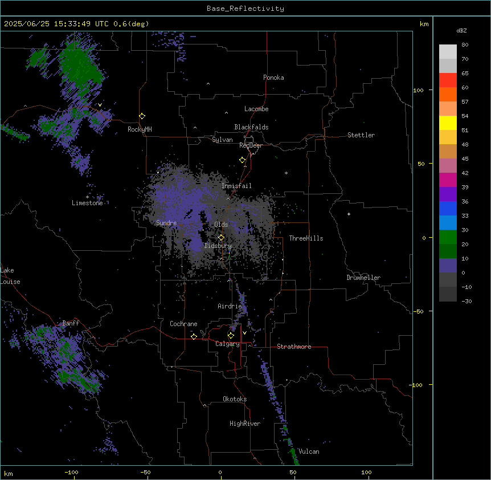Click the Calgary city label
The image size is (491, 480).
pos(228,344)
